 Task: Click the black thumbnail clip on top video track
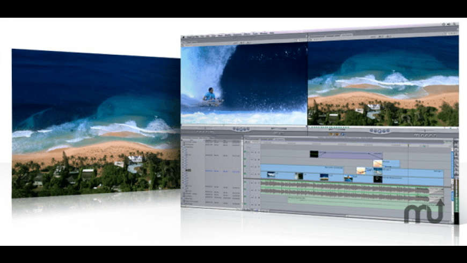314,154
